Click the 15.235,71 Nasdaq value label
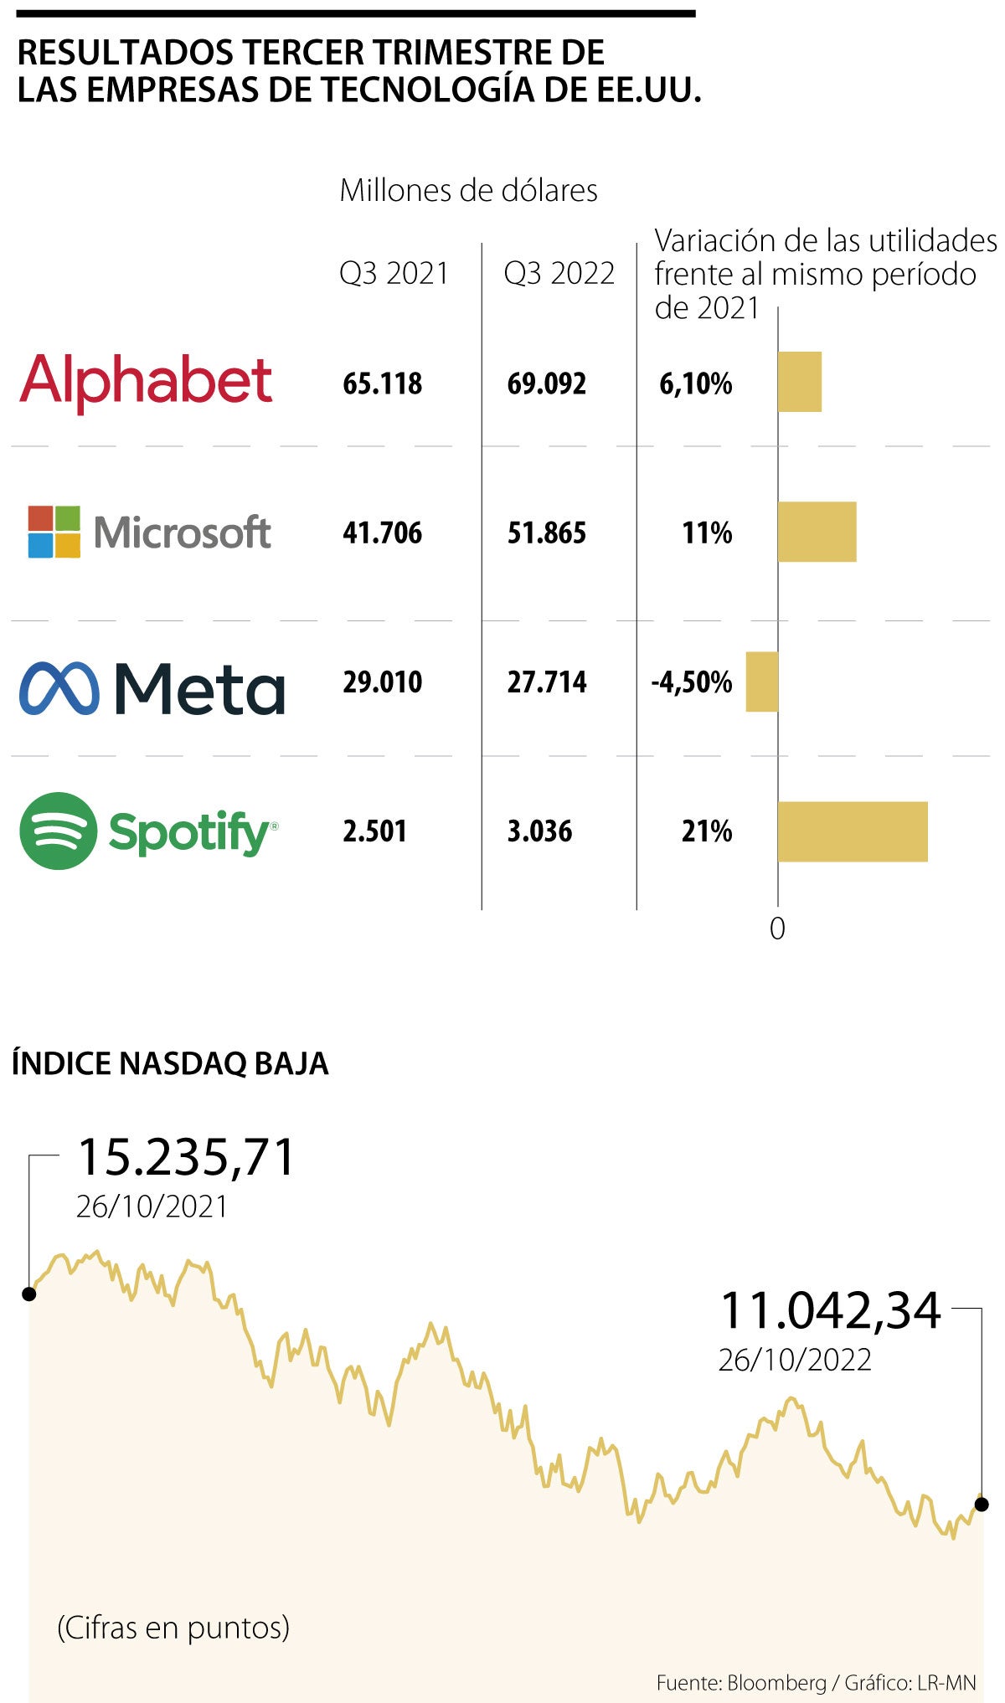Screen dimensions: 1005x1703 186,1158
